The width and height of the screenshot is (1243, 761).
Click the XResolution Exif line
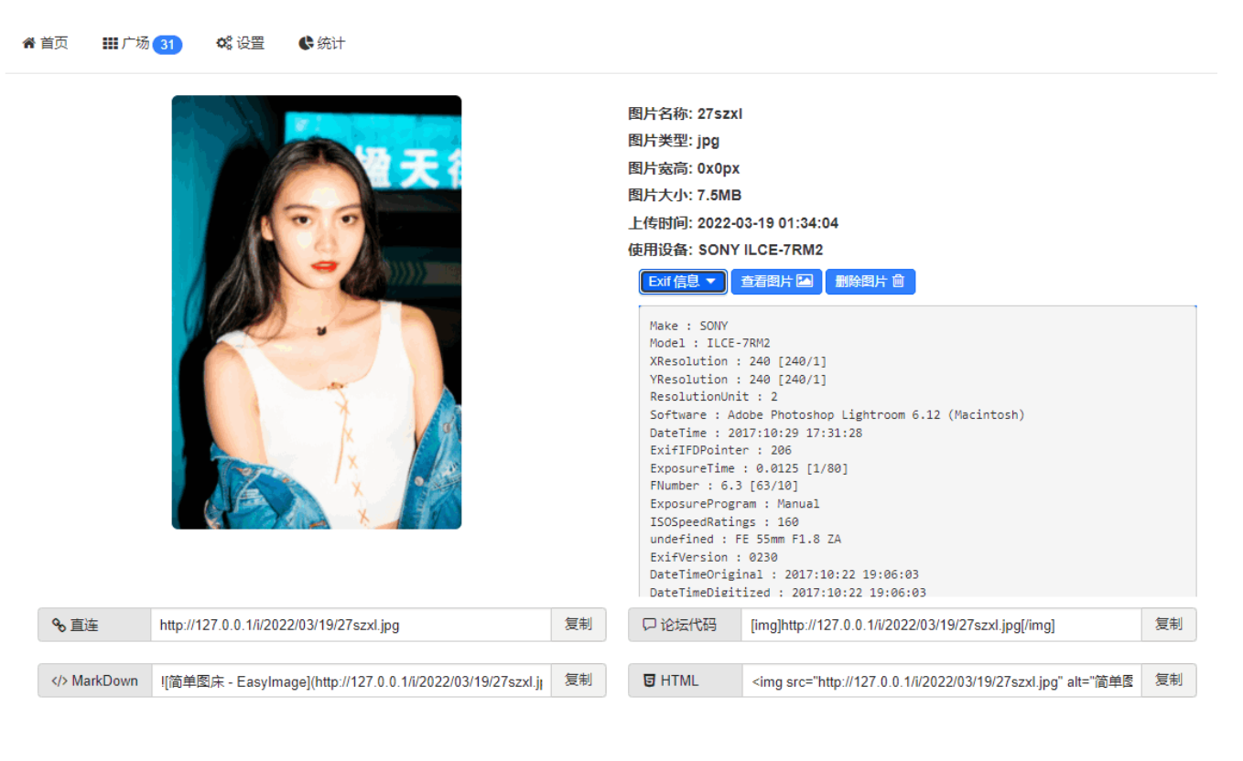739,361
